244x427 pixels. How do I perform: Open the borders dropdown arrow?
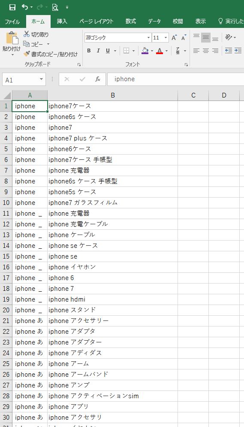pos(133,51)
